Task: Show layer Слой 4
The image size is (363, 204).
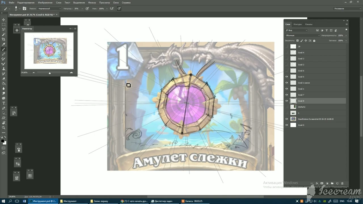Action: click(287, 53)
